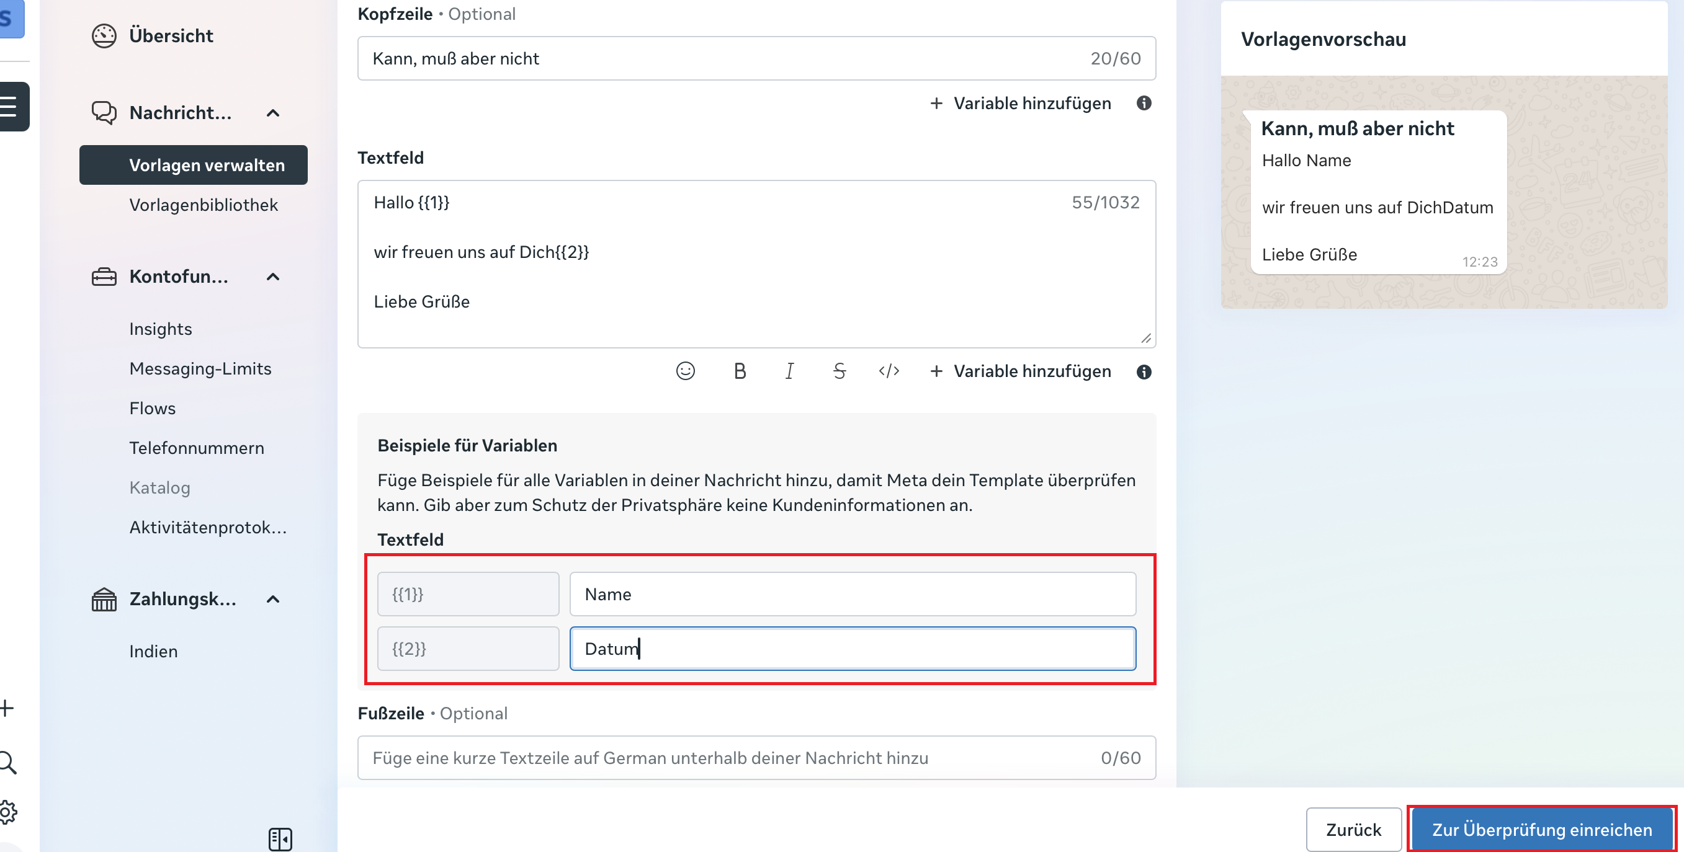Select Vorlagen verwalten menu item
Screen dimensions: 1684x852
(194, 165)
